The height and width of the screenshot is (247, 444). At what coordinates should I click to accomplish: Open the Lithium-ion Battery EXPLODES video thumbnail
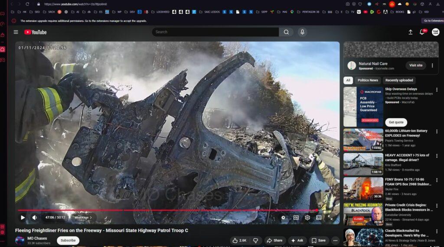[x=363, y=139]
